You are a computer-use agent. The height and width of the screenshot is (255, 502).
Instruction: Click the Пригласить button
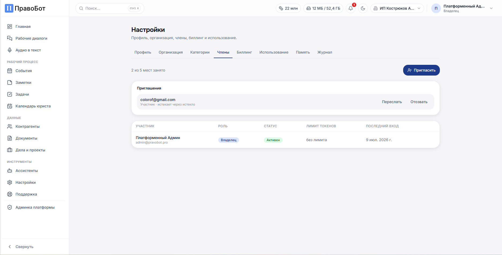421,70
